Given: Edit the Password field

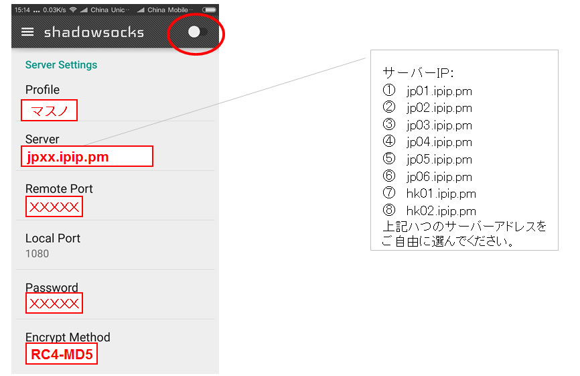Looking at the screenshot, I should click(54, 303).
